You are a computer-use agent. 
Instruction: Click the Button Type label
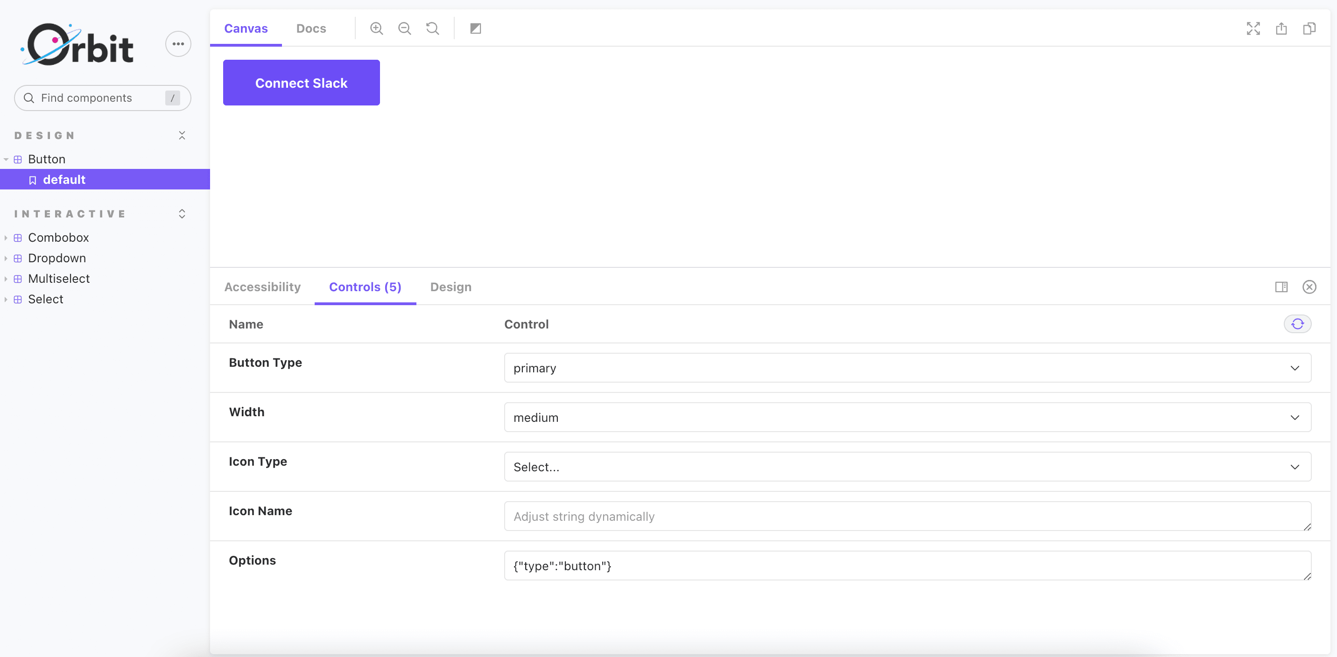click(x=265, y=363)
